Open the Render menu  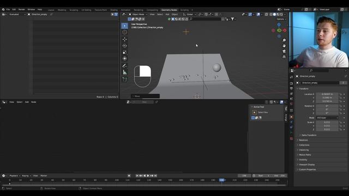22,10
